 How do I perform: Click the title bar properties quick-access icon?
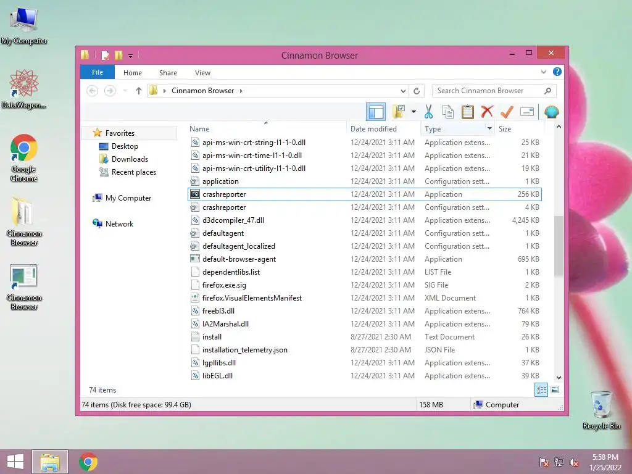click(x=105, y=55)
